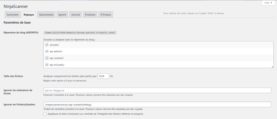Screen dimensions: 277x119
Task: Select the Réglages tab
Action: click(29, 15)
